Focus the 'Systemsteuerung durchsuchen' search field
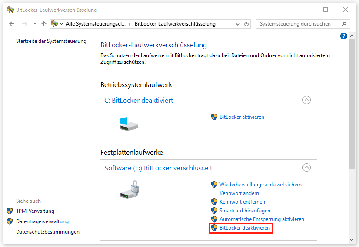 click(x=302, y=24)
